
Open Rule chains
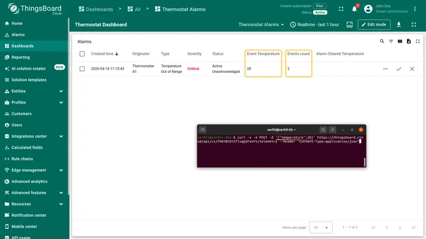pos(34,159)
